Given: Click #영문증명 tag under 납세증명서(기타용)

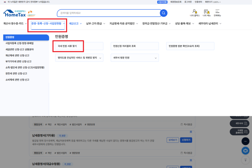Looking at the screenshot, I should tap(75, 153).
